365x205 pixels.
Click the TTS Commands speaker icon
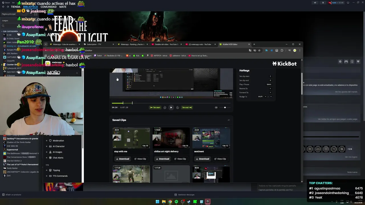click(x=50, y=176)
